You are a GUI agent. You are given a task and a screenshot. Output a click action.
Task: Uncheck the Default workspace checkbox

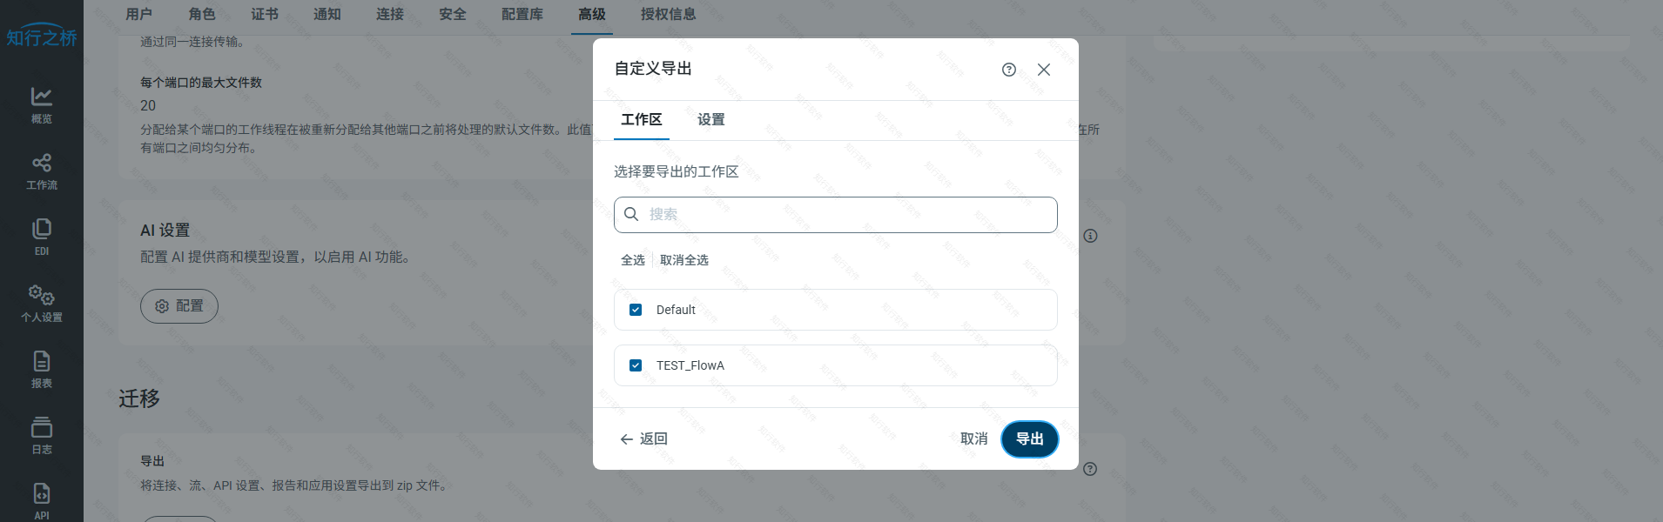pos(635,309)
